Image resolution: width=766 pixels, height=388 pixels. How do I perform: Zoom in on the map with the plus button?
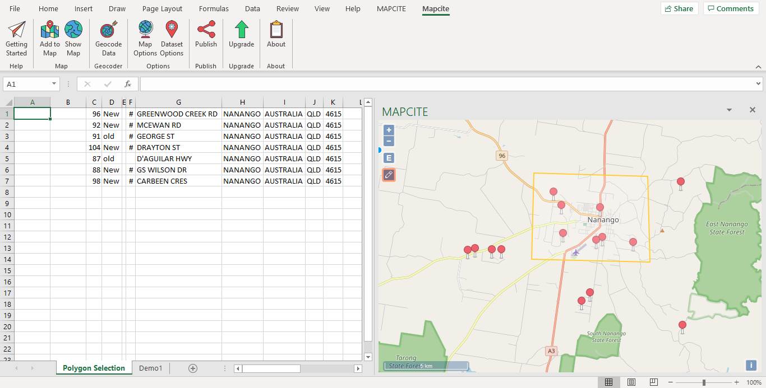pos(389,130)
